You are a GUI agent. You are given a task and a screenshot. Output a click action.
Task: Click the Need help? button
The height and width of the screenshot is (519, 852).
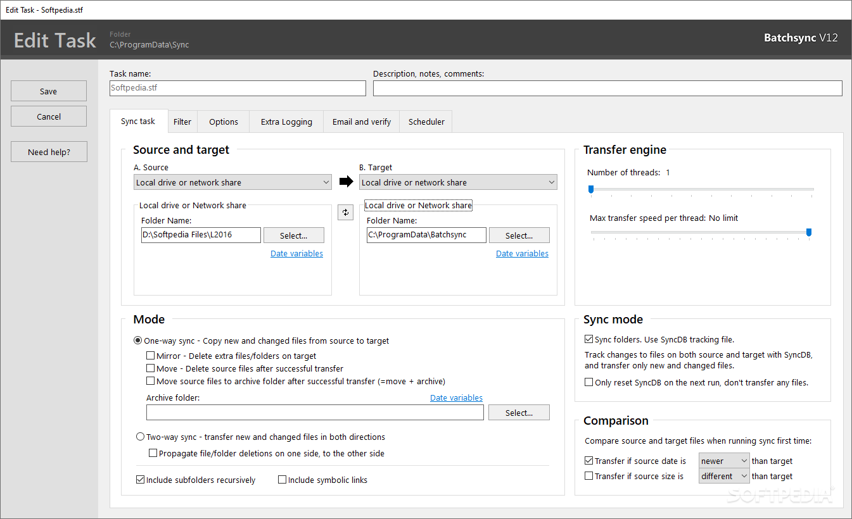coord(49,152)
